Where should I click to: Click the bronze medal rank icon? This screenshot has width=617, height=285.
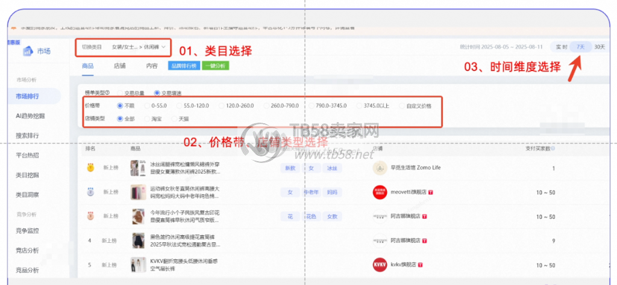pos(90,216)
